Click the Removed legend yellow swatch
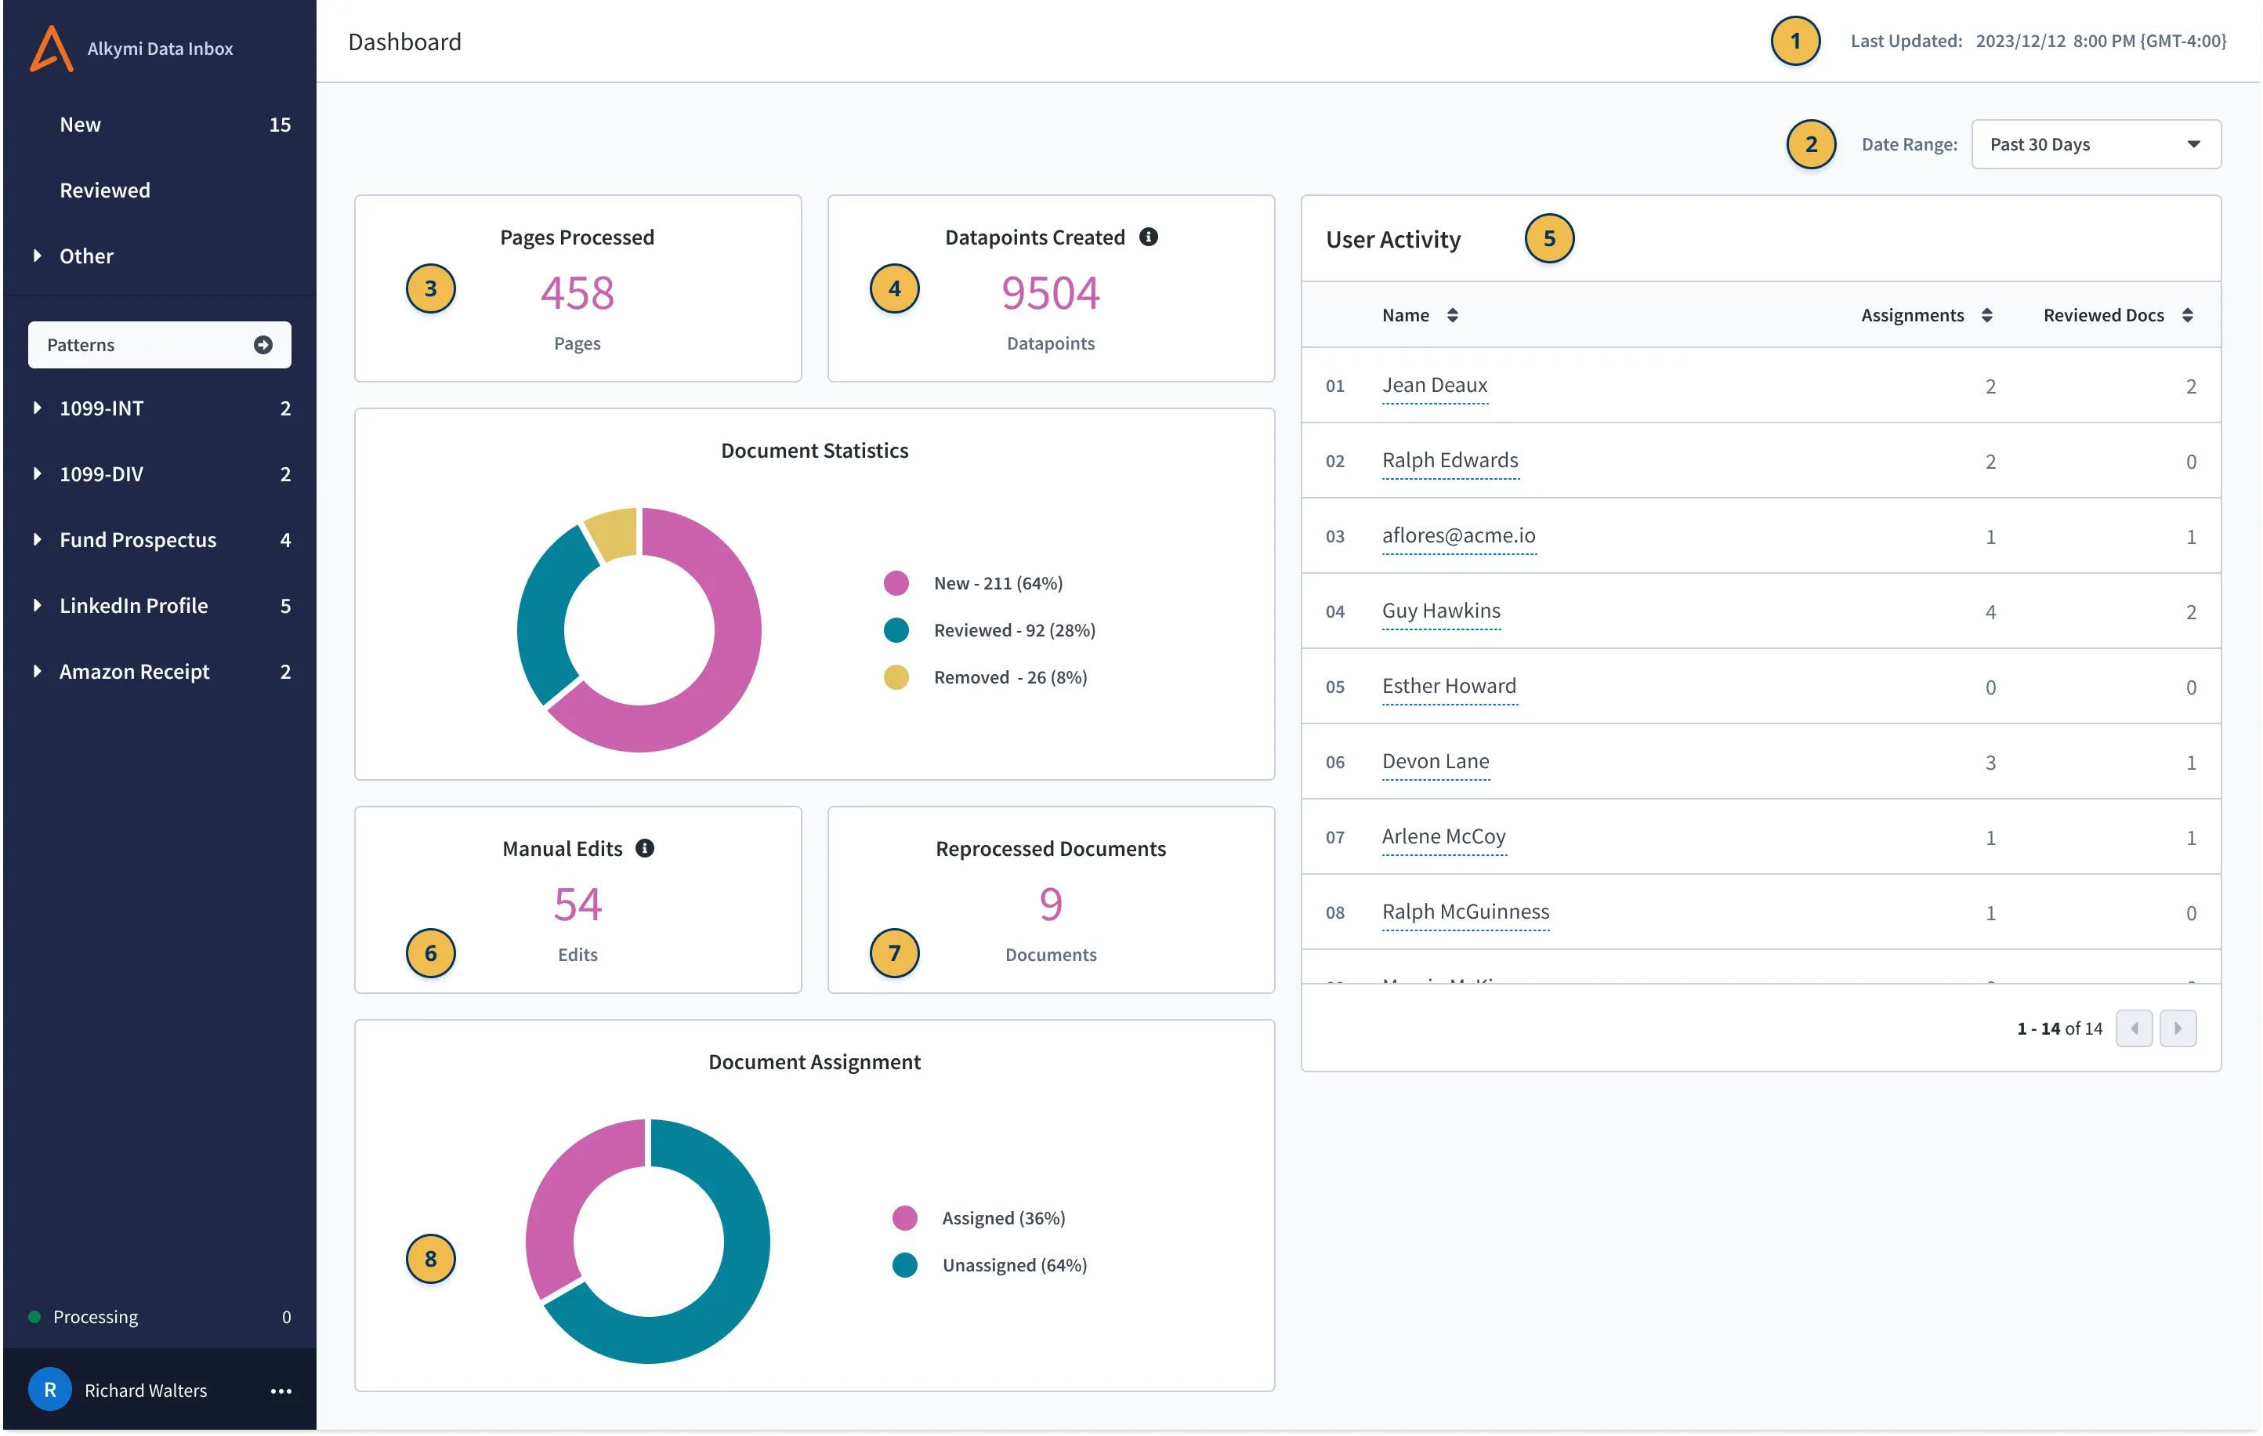Screen dimensions: 2263x1436 point(896,677)
